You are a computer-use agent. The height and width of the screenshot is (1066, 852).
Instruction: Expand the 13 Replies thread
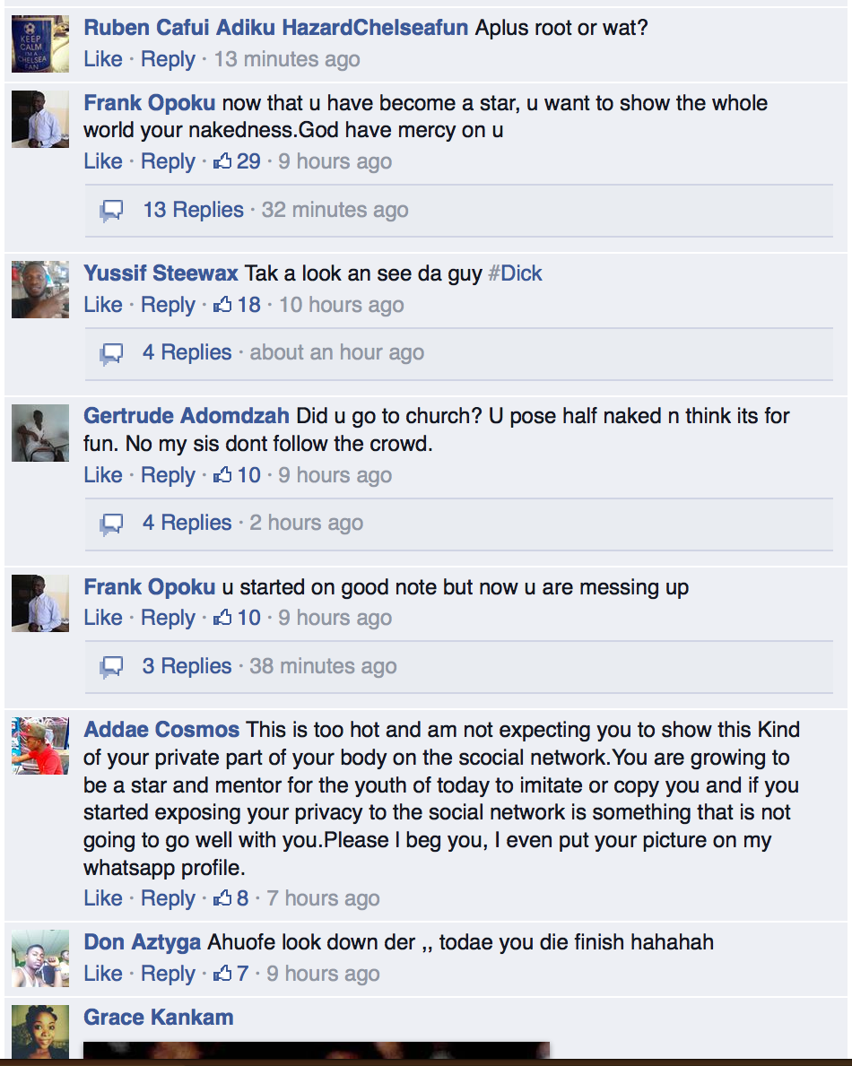(x=193, y=210)
